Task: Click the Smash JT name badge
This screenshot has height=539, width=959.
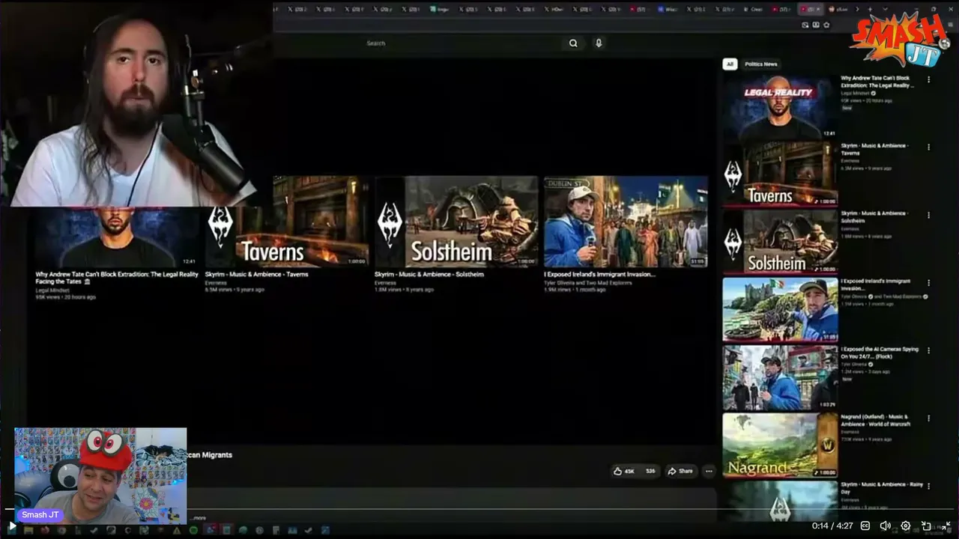Action: [40, 515]
